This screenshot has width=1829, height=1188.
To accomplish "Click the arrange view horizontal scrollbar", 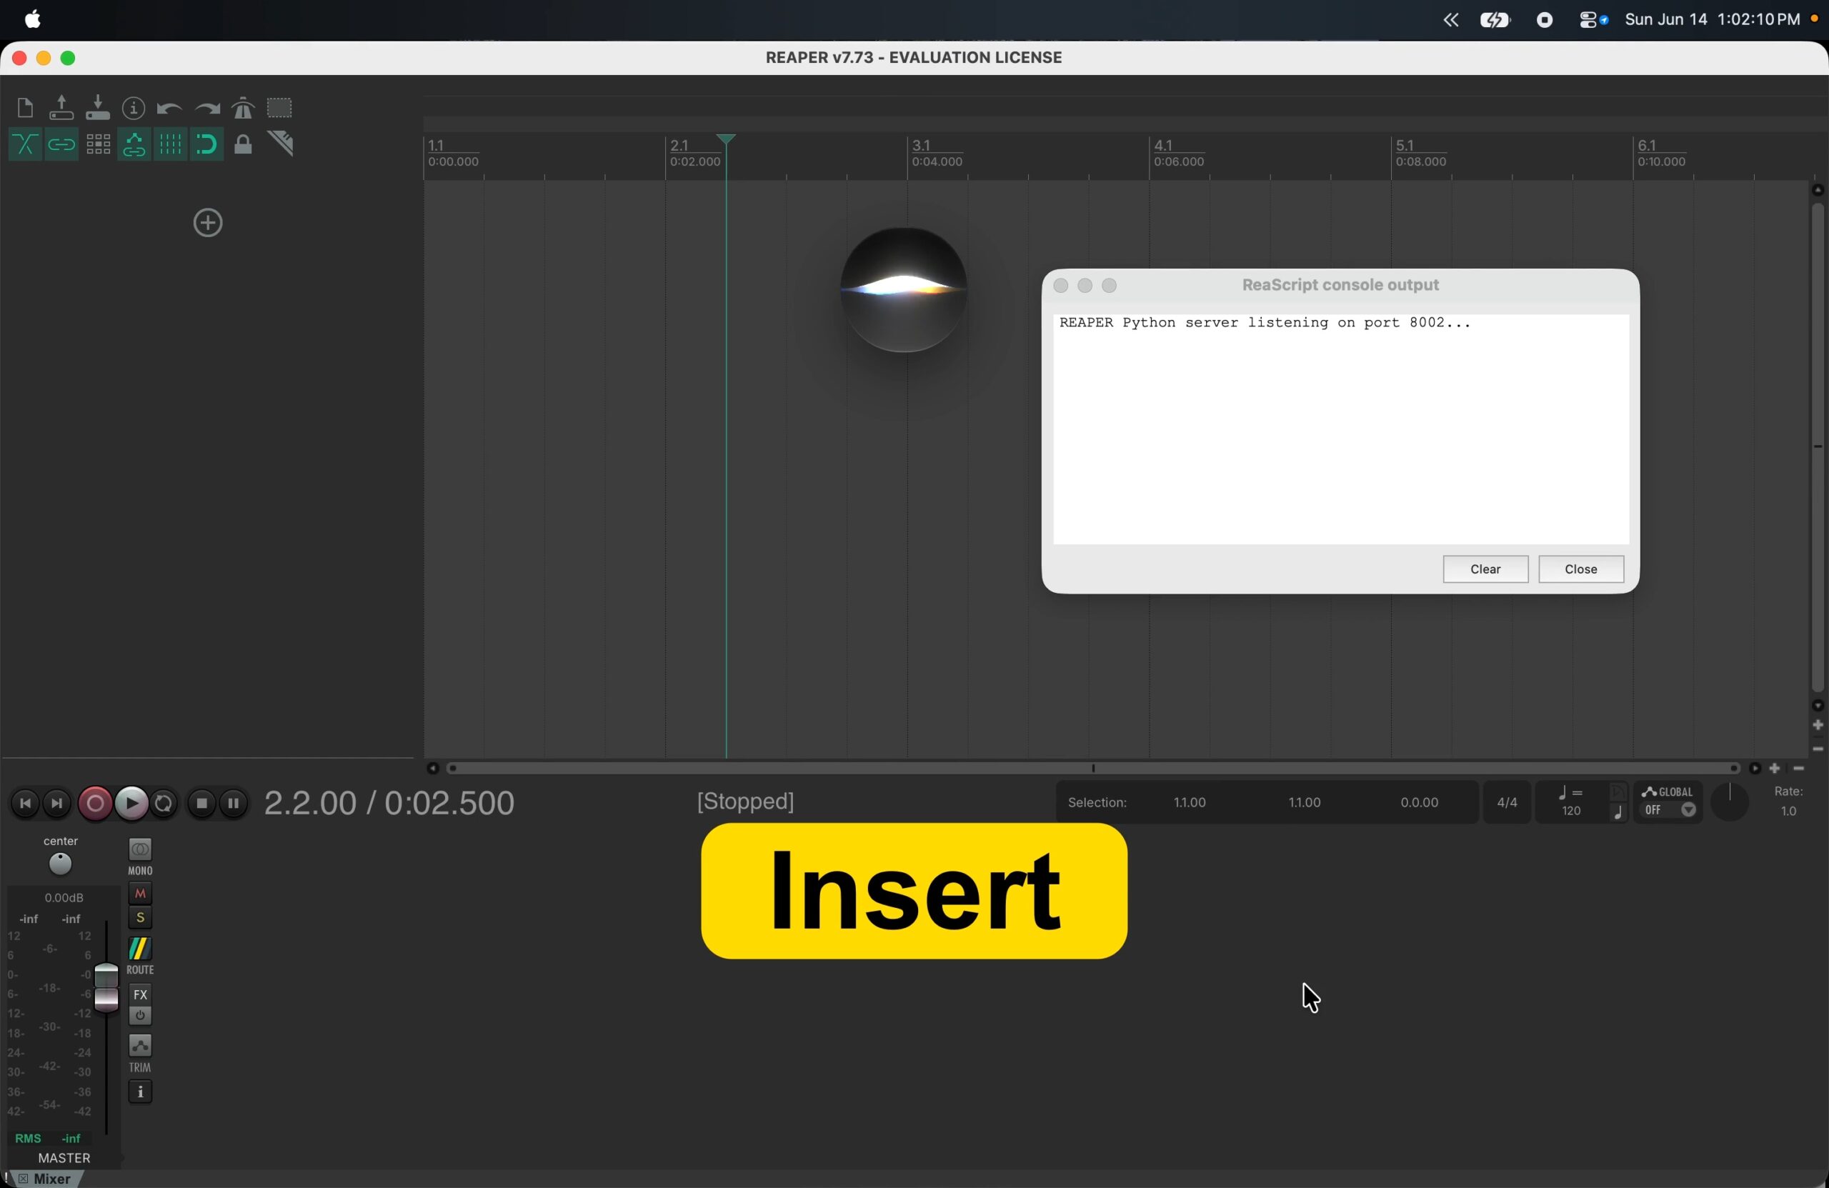I will click(x=1093, y=769).
